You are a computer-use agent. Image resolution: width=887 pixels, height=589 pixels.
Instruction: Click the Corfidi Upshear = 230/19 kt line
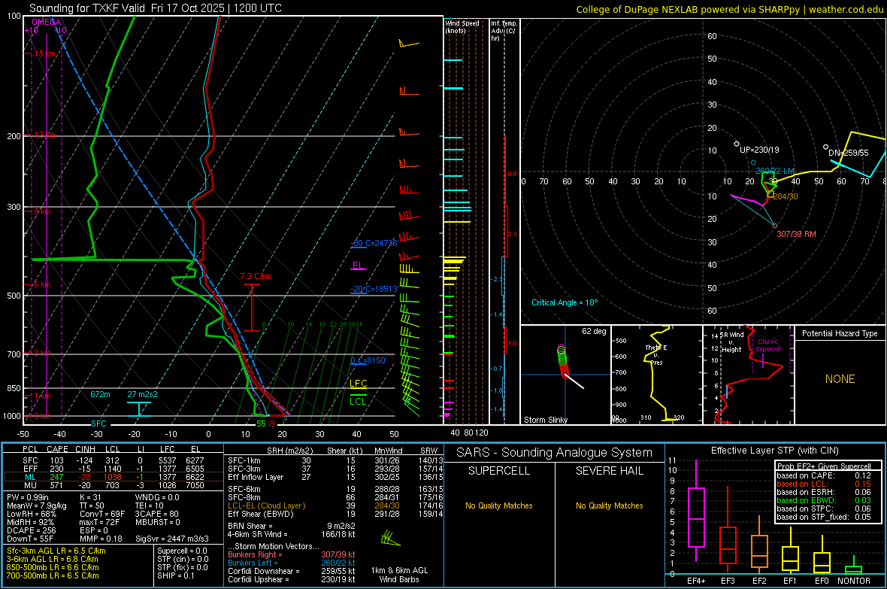pos(292,579)
